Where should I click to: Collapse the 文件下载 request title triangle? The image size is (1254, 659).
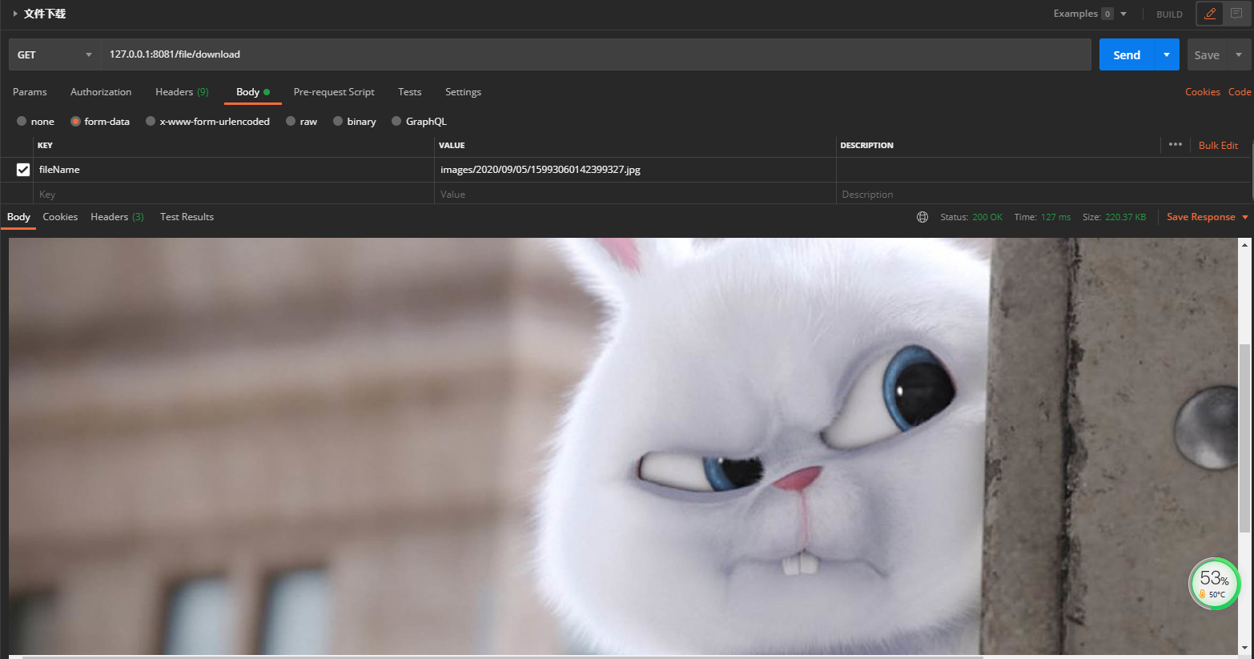pos(14,14)
